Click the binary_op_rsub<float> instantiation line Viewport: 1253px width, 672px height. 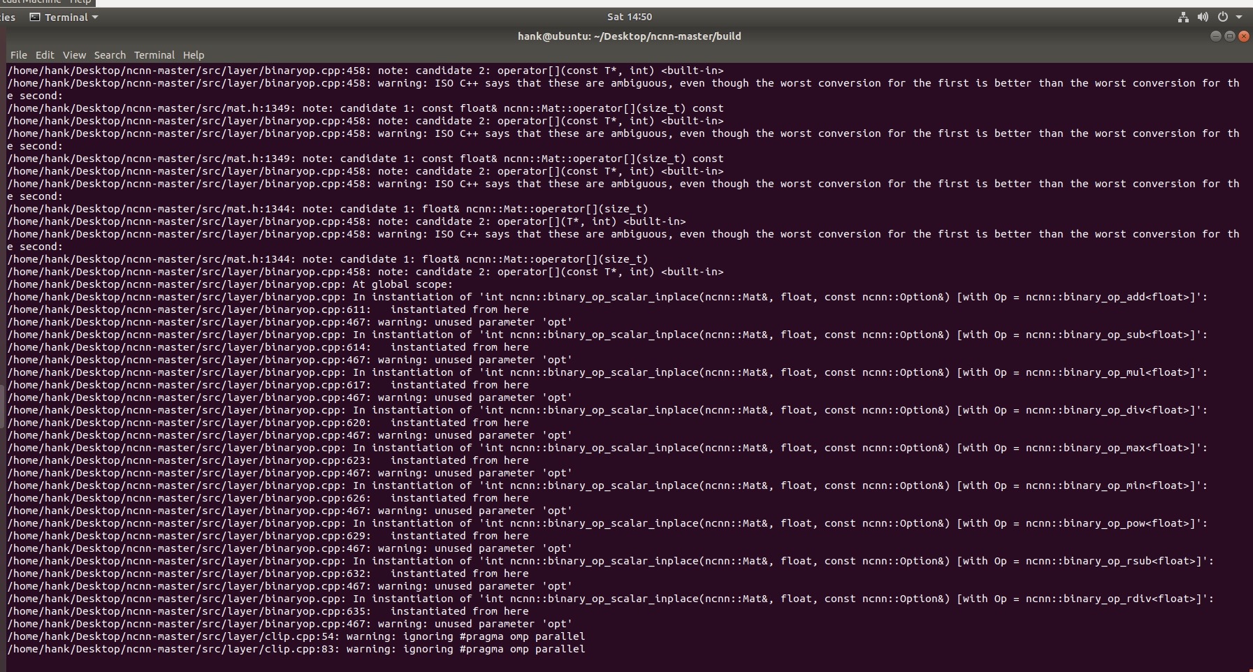click(x=610, y=562)
